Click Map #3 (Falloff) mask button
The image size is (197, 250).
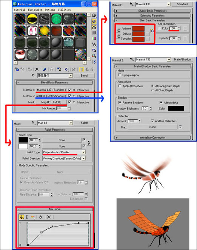tap(51, 102)
